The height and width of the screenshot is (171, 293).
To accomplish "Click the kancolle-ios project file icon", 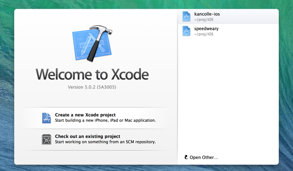I will [x=186, y=17].
